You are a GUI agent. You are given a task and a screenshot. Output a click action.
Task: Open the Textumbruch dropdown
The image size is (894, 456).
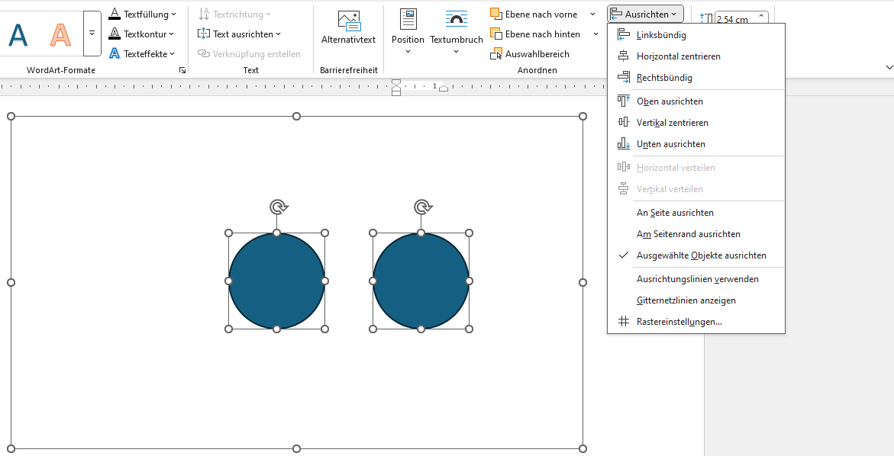click(456, 33)
